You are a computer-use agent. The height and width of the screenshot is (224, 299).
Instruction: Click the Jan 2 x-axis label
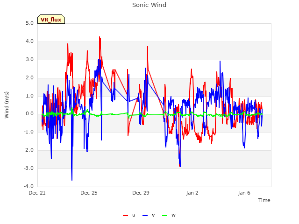[x=192, y=193]
